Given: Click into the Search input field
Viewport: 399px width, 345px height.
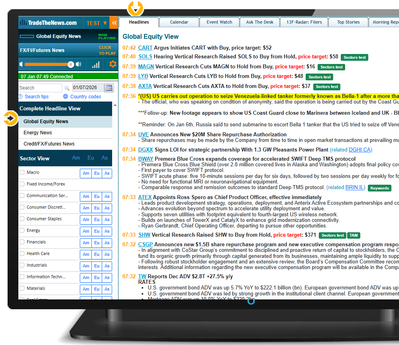Looking at the screenshot, I should pyautogui.click(x=40, y=88).
